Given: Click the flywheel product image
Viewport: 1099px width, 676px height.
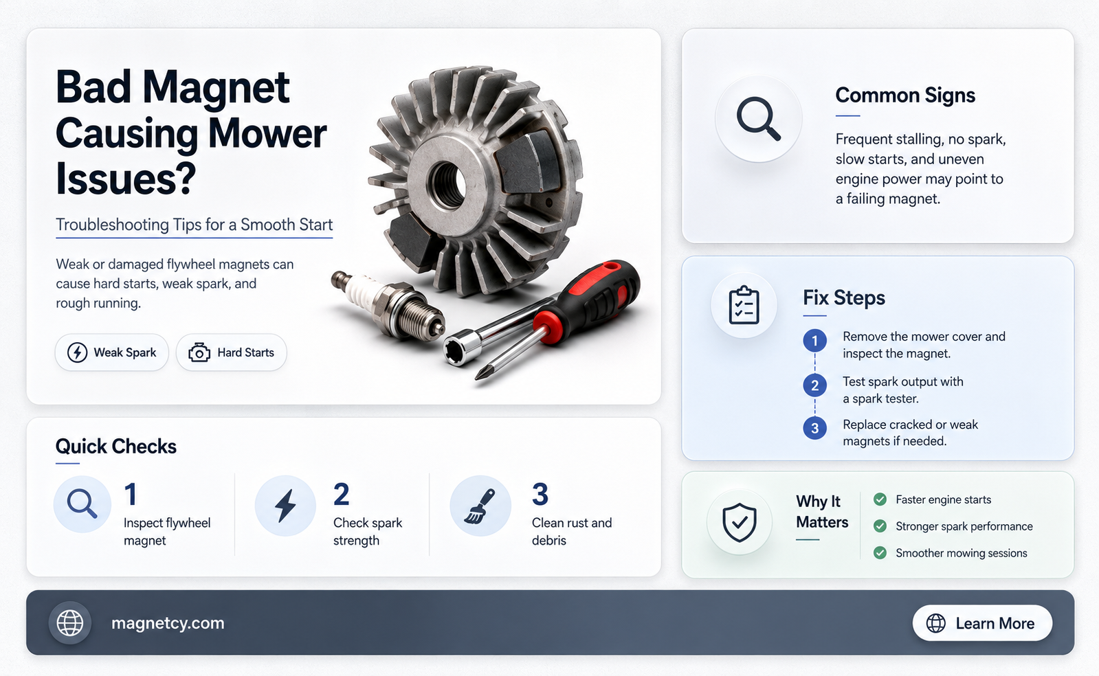Looking at the screenshot, I should 474,180.
